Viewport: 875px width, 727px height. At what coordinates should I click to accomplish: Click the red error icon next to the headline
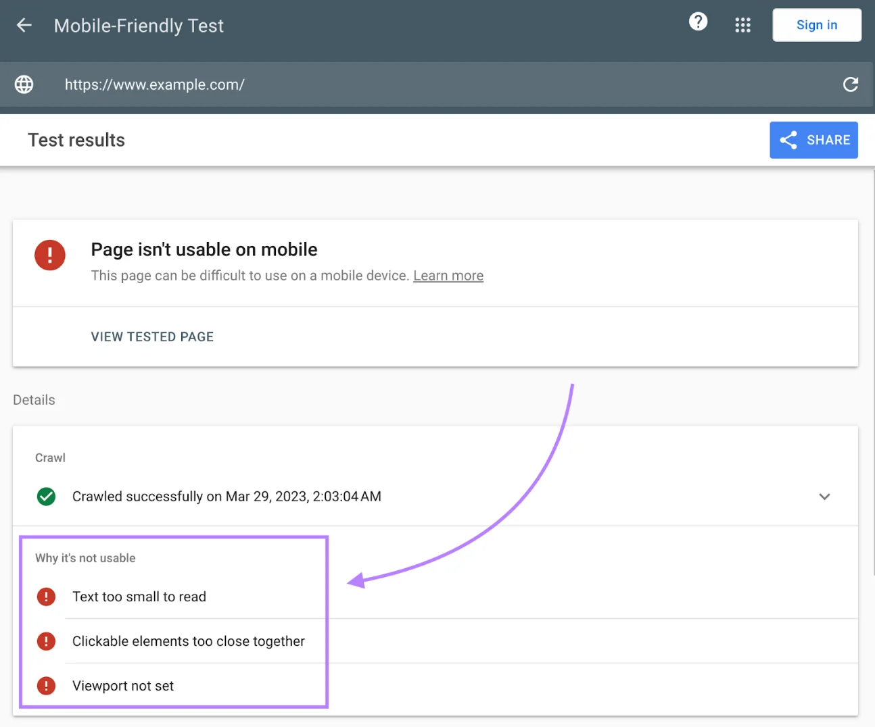click(x=49, y=255)
